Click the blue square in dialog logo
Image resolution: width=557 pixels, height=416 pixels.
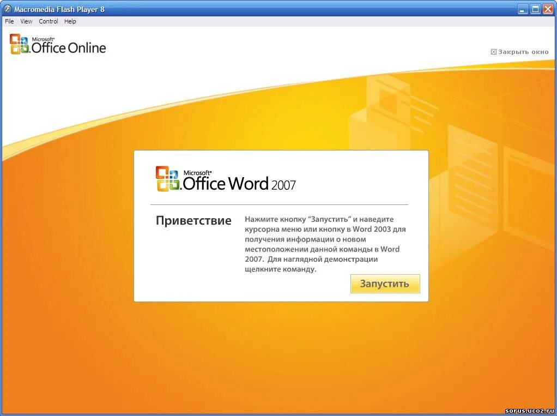pyautogui.click(x=173, y=174)
